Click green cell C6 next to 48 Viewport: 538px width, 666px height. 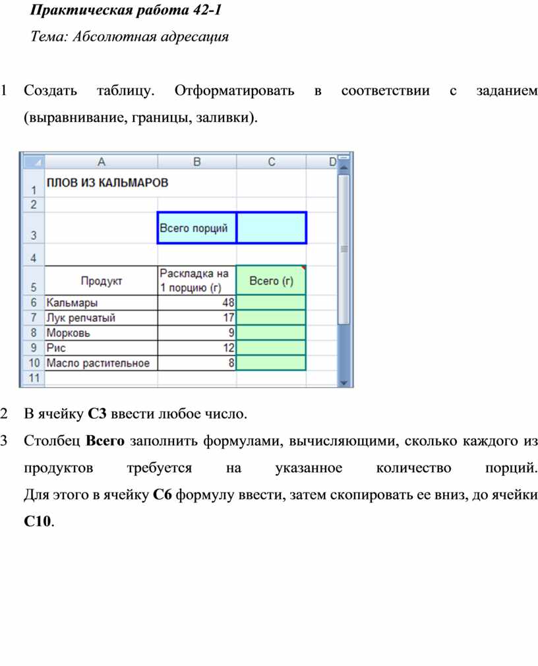pyautogui.click(x=272, y=302)
